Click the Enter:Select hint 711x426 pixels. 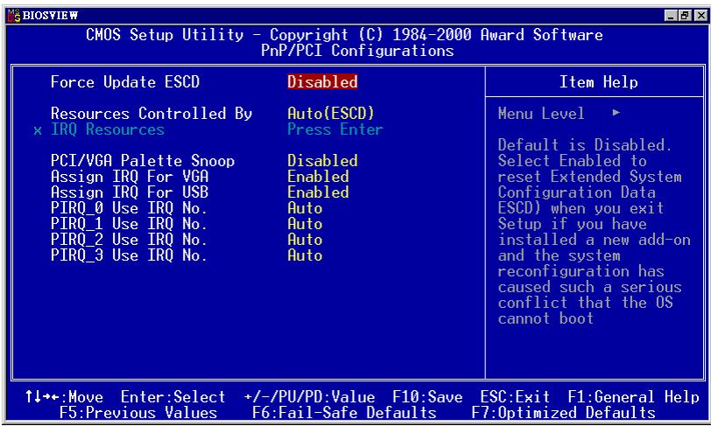pos(172,397)
